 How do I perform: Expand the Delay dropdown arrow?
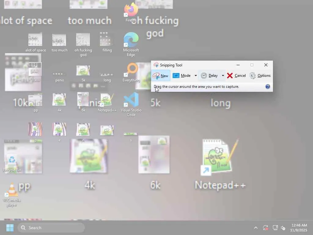point(223,76)
